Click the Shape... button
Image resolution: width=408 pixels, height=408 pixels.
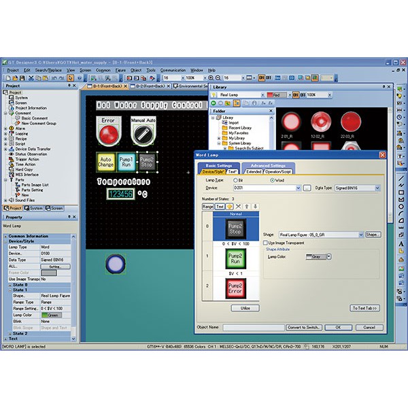pos(373,235)
